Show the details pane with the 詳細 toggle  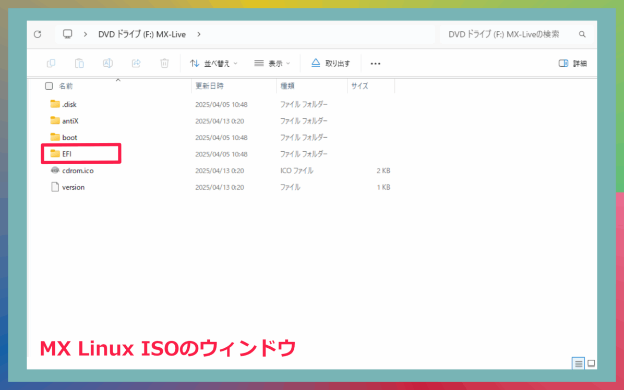572,63
